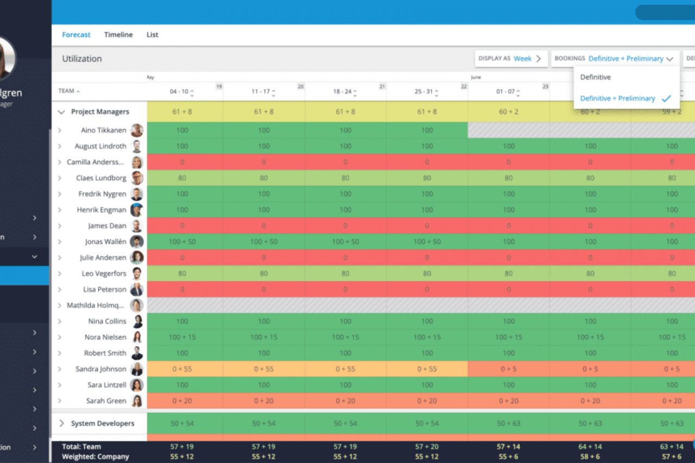Collapse the Project Managers group
This screenshot has width=695, height=463.
[61, 112]
